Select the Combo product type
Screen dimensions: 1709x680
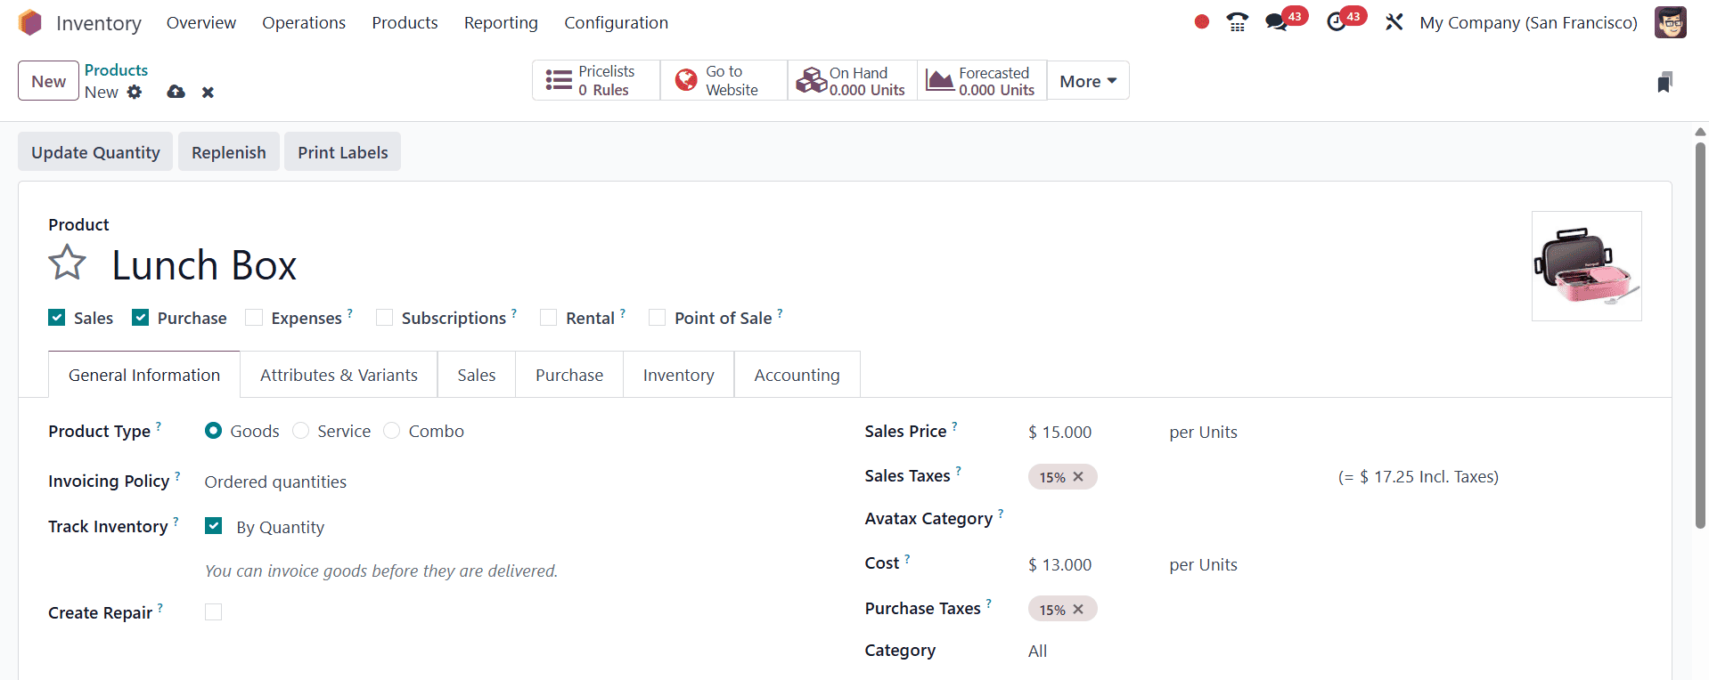pyautogui.click(x=391, y=431)
